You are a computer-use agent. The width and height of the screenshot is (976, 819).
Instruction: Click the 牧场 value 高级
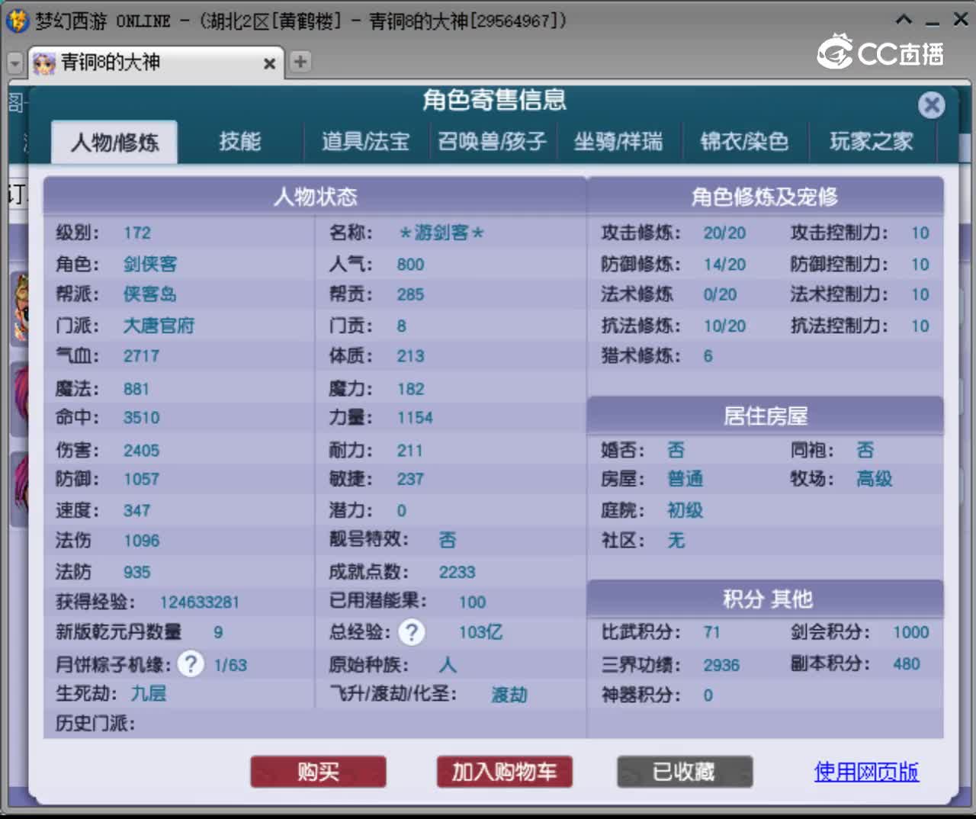(x=874, y=479)
